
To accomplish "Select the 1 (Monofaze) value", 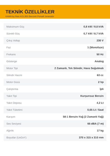I will tap(95, 47).
